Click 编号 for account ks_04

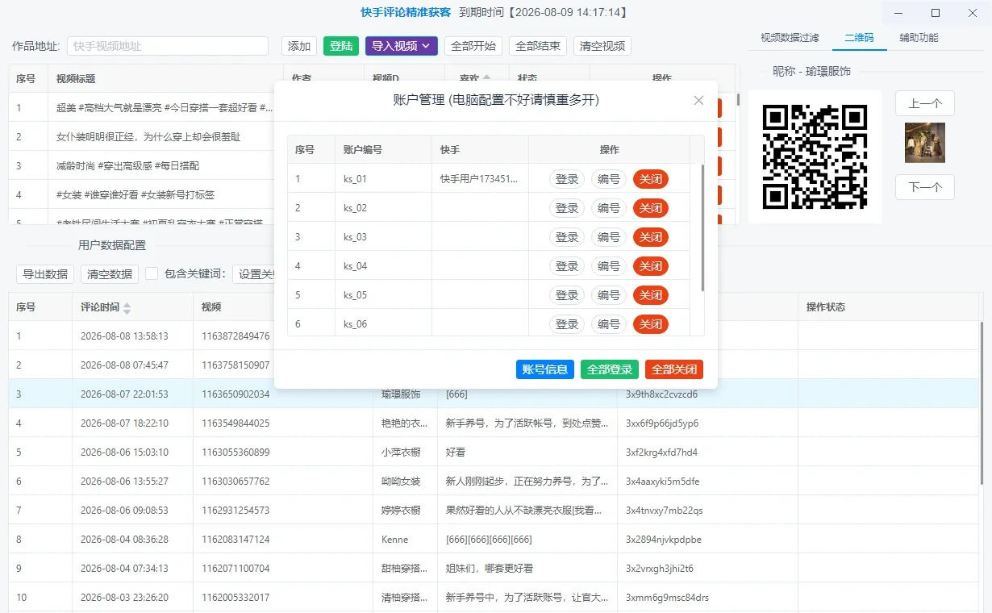pyautogui.click(x=609, y=266)
